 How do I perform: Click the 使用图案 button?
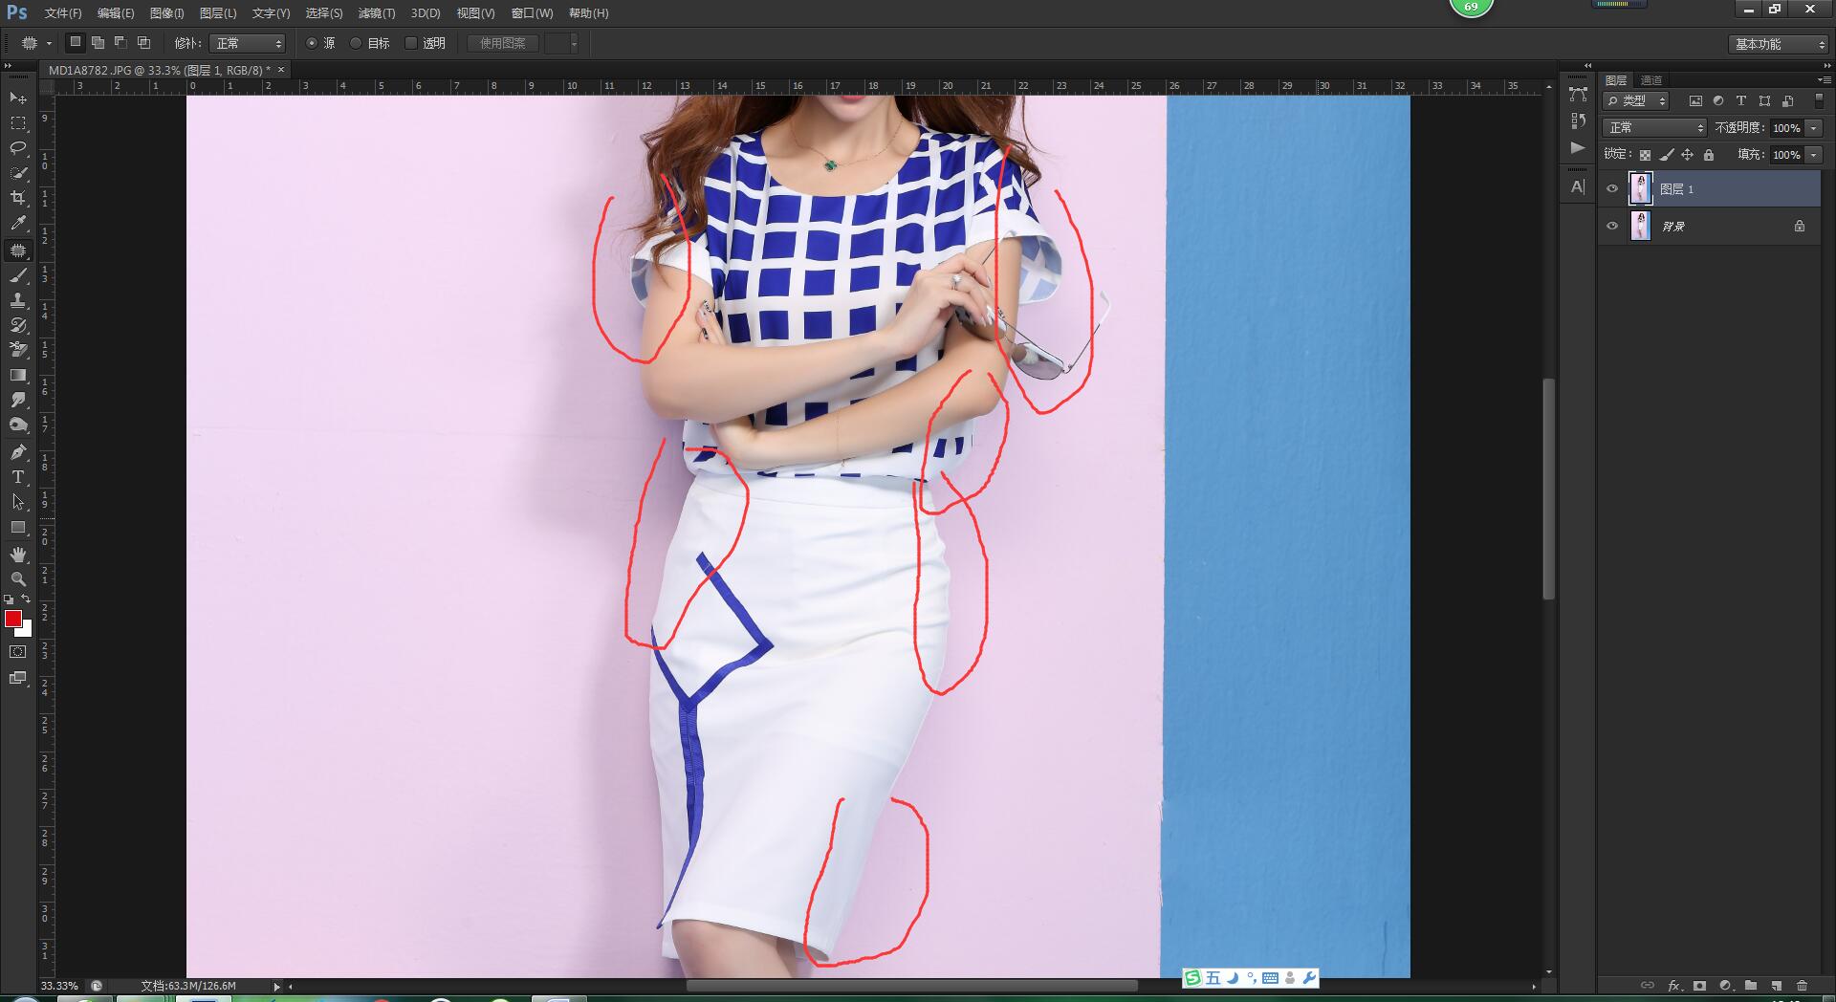(503, 43)
